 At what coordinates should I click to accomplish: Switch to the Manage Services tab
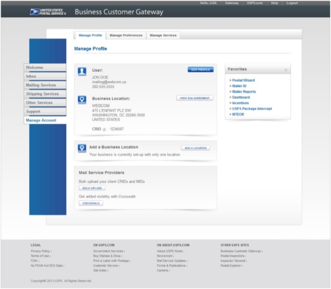[x=163, y=35]
